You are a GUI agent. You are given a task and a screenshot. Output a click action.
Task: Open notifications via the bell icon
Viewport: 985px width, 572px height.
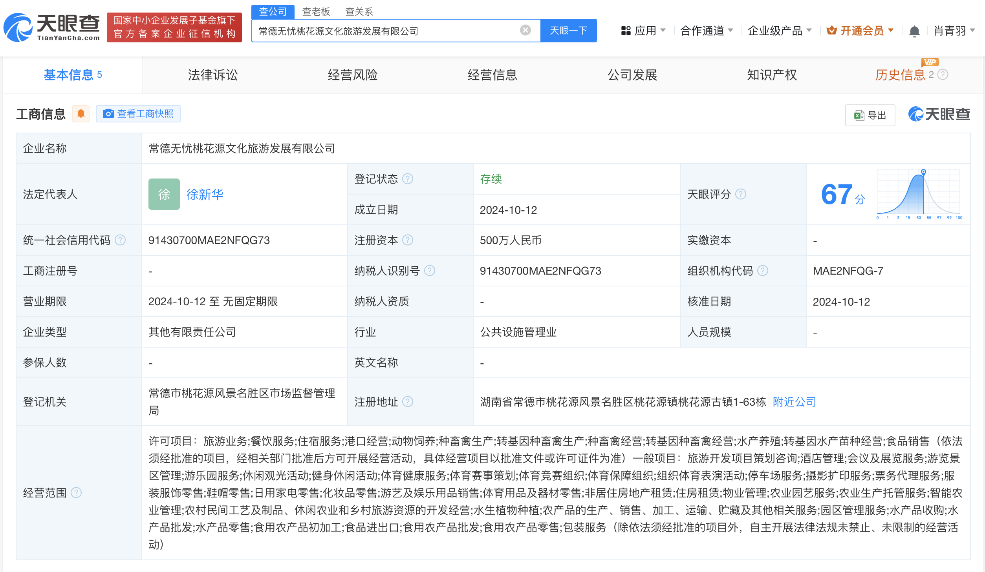[x=914, y=31]
